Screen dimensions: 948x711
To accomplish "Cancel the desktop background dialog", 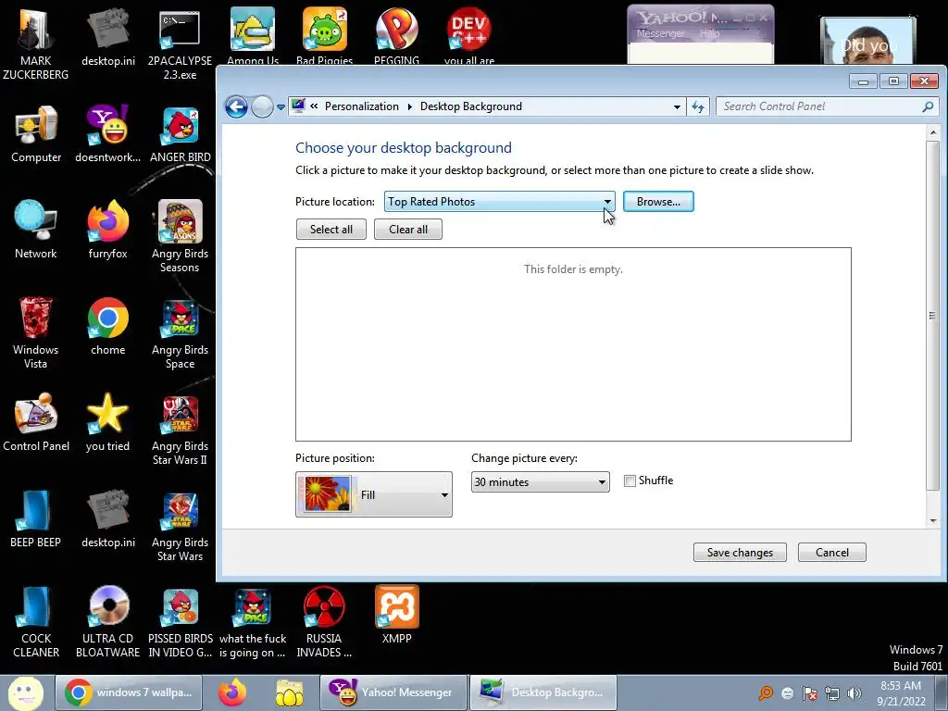I will (x=832, y=552).
